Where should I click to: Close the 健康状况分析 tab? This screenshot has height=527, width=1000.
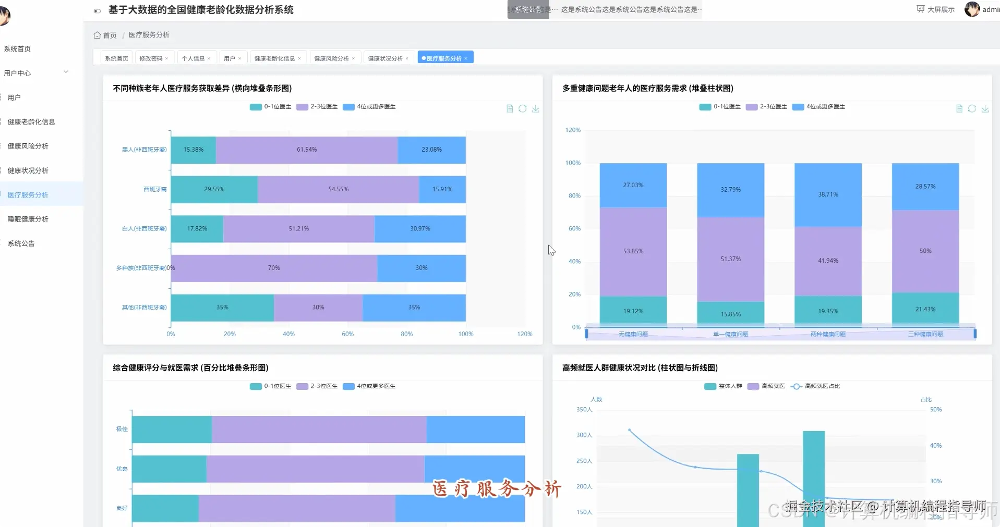pos(407,58)
